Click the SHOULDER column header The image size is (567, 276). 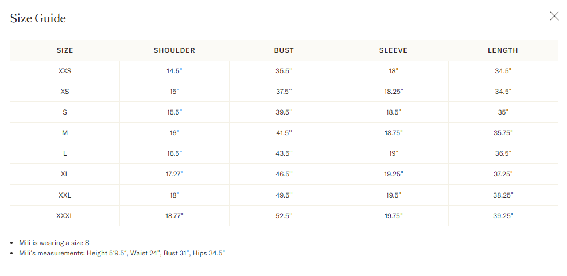coord(174,50)
